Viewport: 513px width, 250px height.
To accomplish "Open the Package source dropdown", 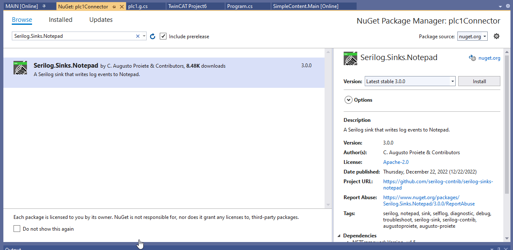I will [473, 36].
